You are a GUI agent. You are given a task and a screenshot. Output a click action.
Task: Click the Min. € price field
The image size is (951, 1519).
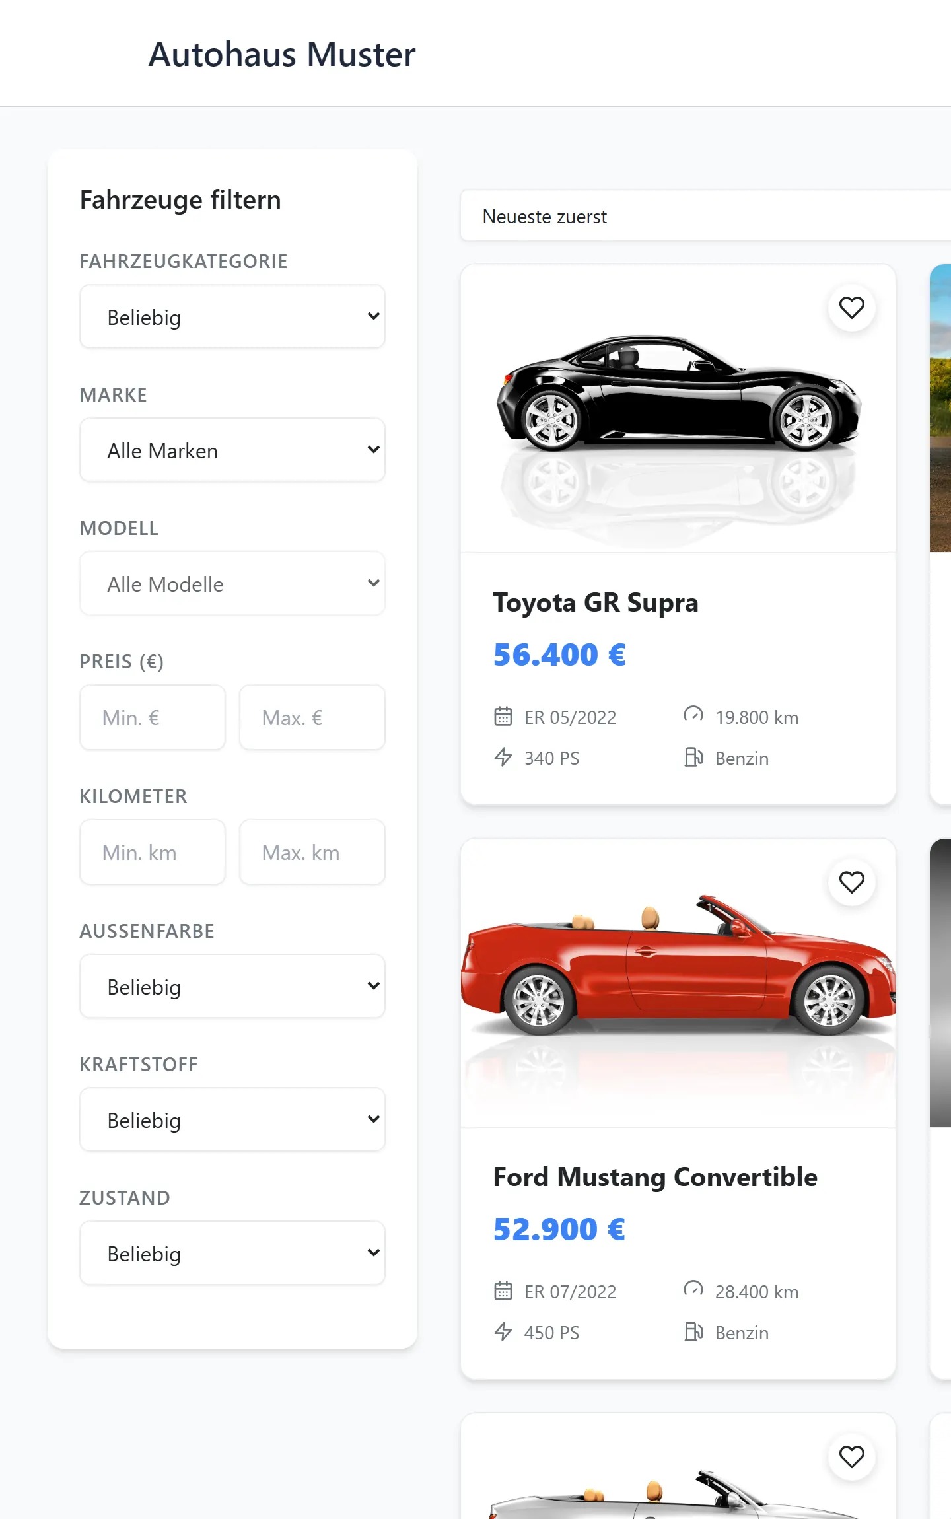click(x=153, y=718)
